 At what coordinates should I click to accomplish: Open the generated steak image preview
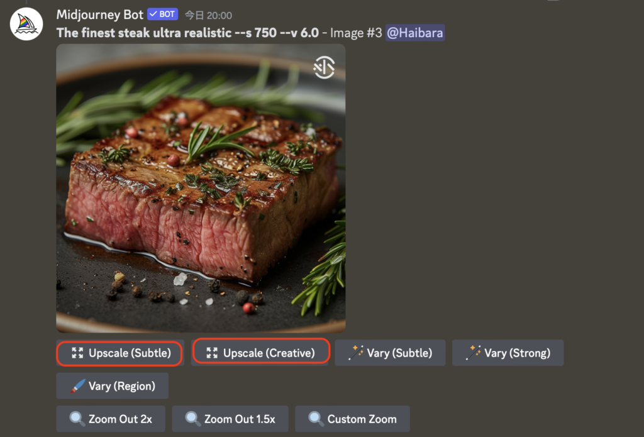click(201, 188)
